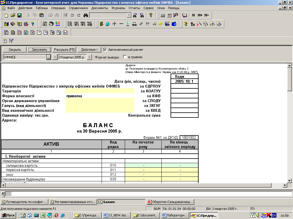Click the Open file folder icon

tap(13, 15)
